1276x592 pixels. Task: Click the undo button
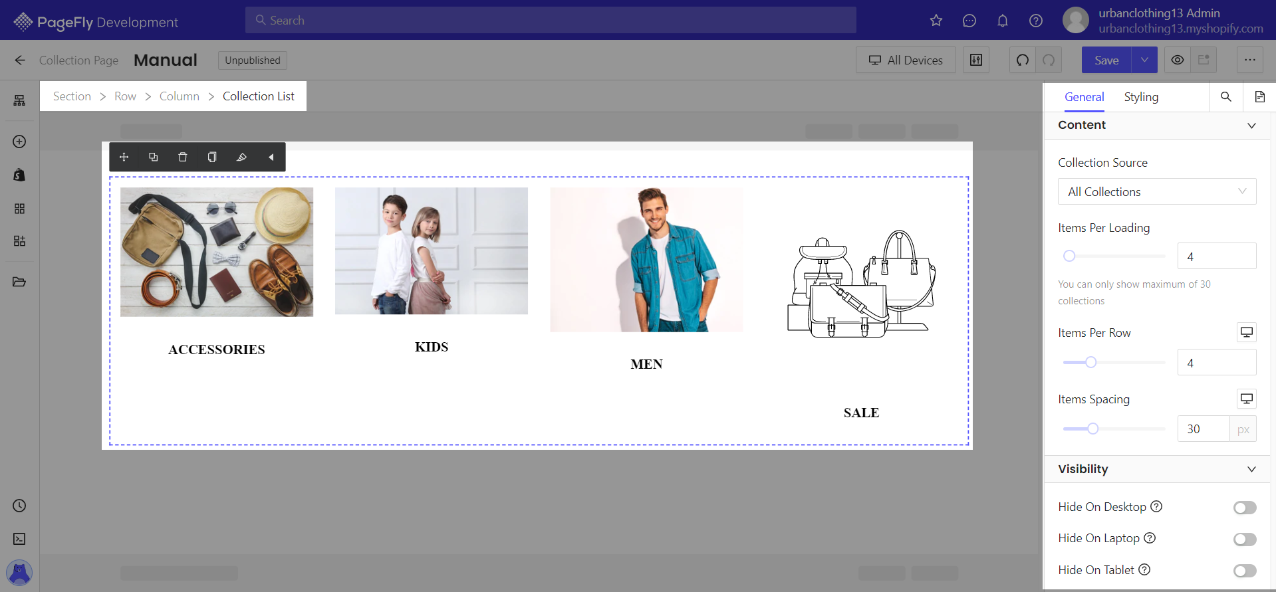pyautogui.click(x=1023, y=60)
